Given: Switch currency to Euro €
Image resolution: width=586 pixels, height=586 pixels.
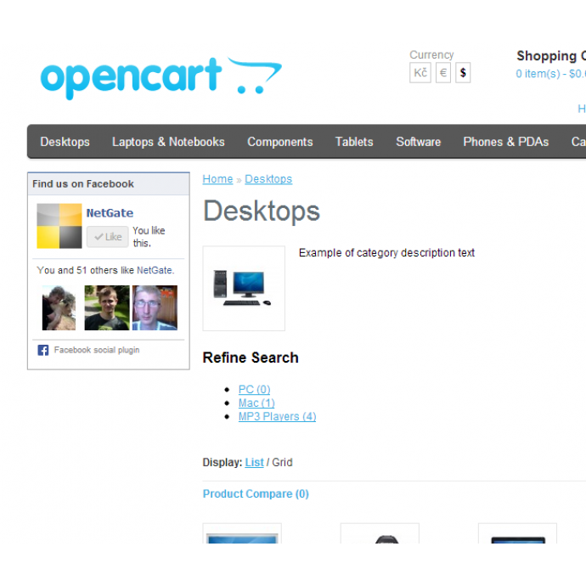Looking at the screenshot, I should click(442, 72).
